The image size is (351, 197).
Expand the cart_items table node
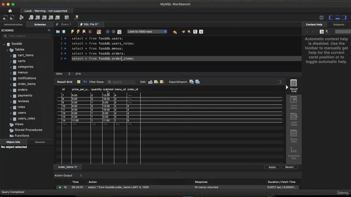tap(11, 55)
